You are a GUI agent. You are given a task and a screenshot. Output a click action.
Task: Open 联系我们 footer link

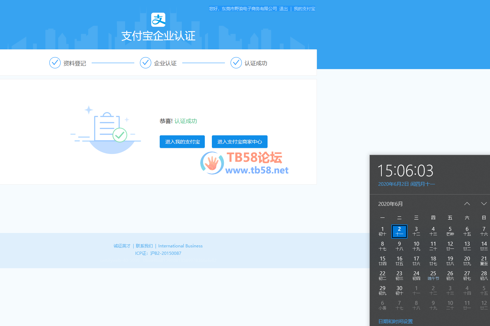point(144,246)
